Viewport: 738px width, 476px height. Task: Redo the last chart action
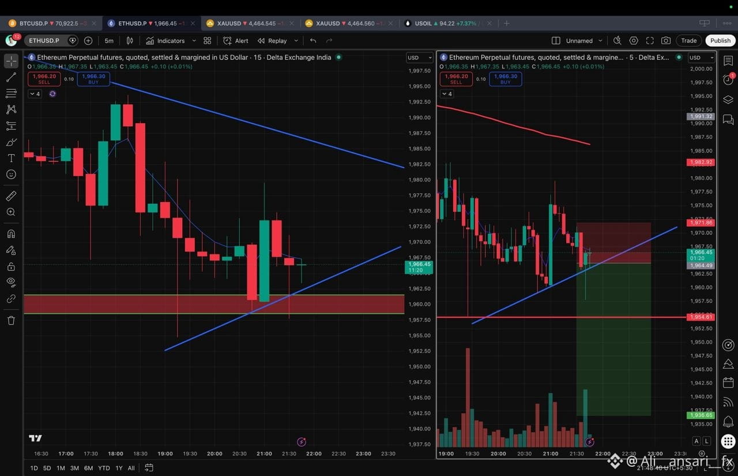coord(329,41)
